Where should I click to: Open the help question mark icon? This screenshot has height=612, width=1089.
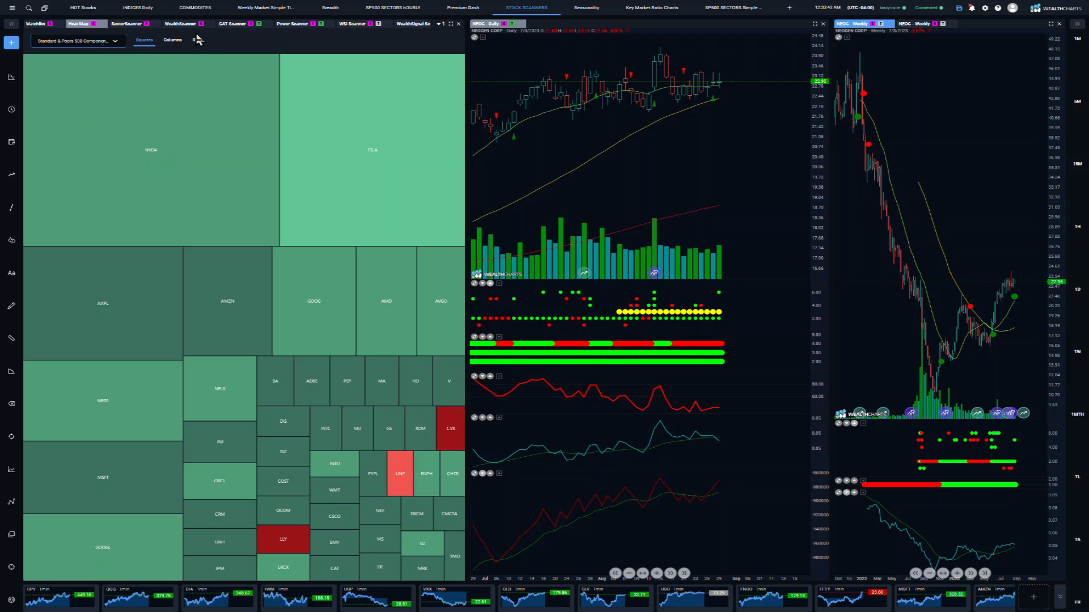tap(998, 8)
